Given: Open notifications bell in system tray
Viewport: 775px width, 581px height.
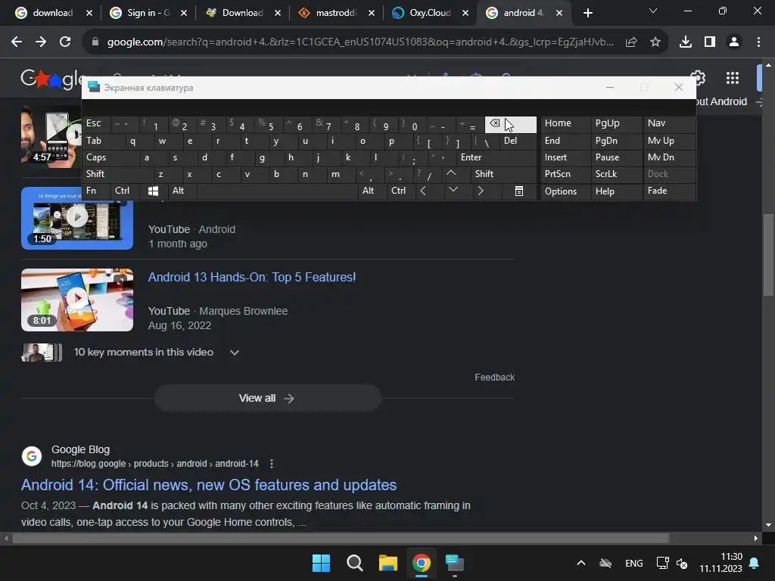Looking at the screenshot, I should click(x=755, y=563).
